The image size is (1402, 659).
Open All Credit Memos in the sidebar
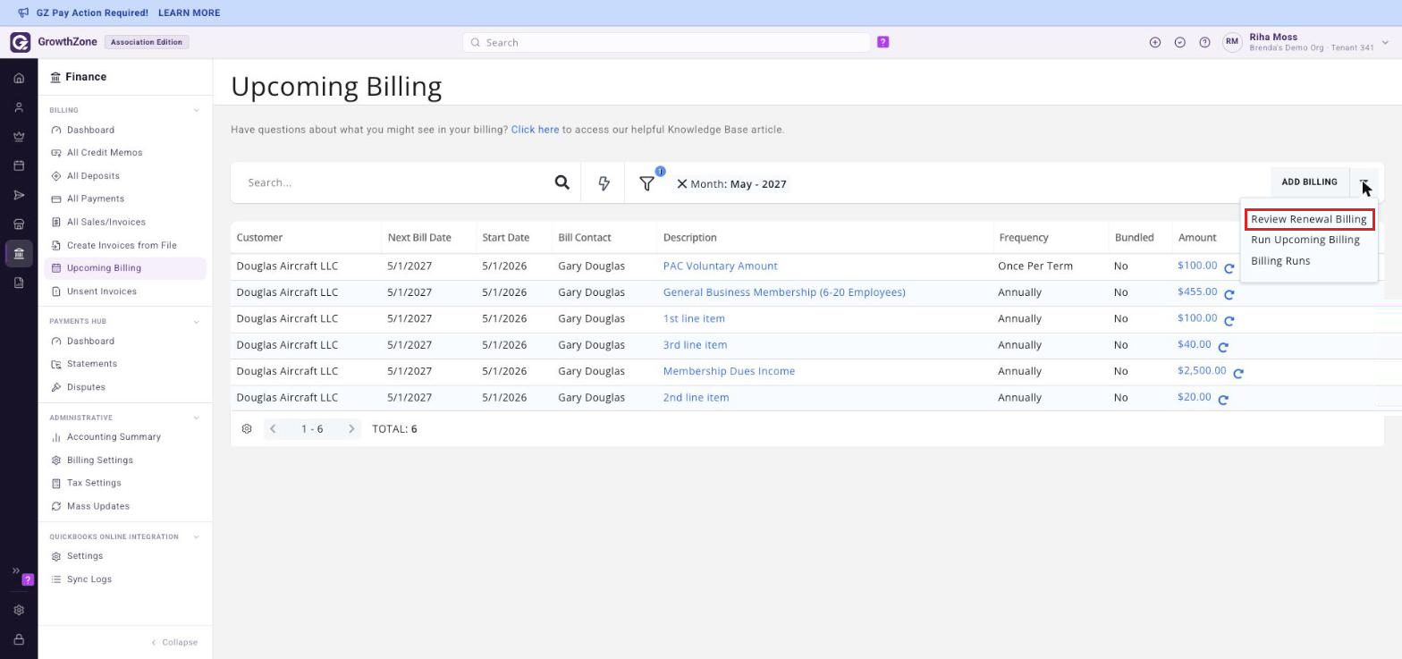[105, 153]
